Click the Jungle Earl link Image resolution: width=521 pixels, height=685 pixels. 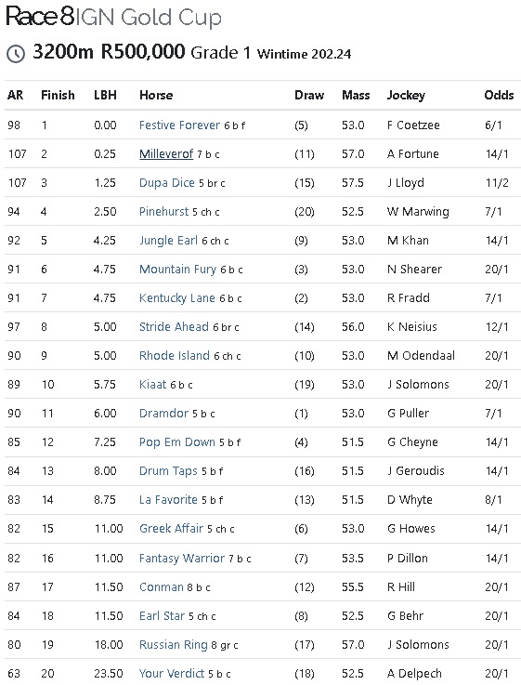(x=168, y=241)
